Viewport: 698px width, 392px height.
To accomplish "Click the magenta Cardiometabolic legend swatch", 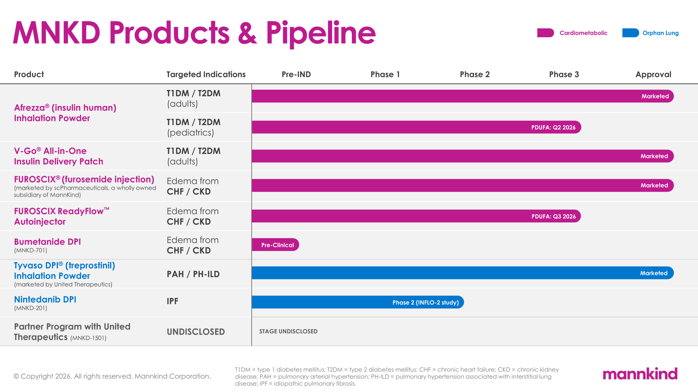I will pyautogui.click(x=545, y=33).
